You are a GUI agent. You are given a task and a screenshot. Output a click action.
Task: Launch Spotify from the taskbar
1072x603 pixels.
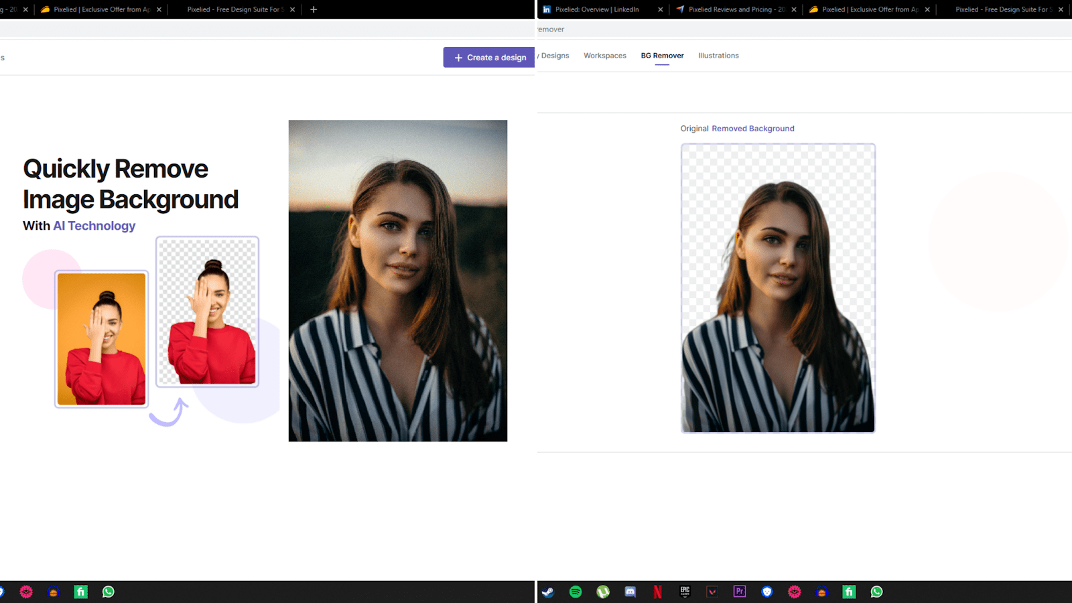575,592
